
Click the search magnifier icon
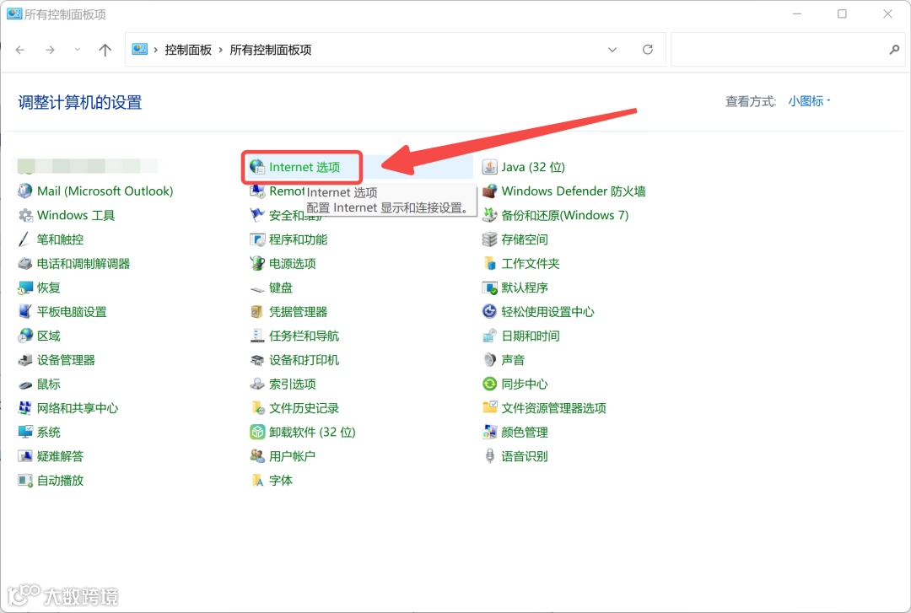[894, 50]
